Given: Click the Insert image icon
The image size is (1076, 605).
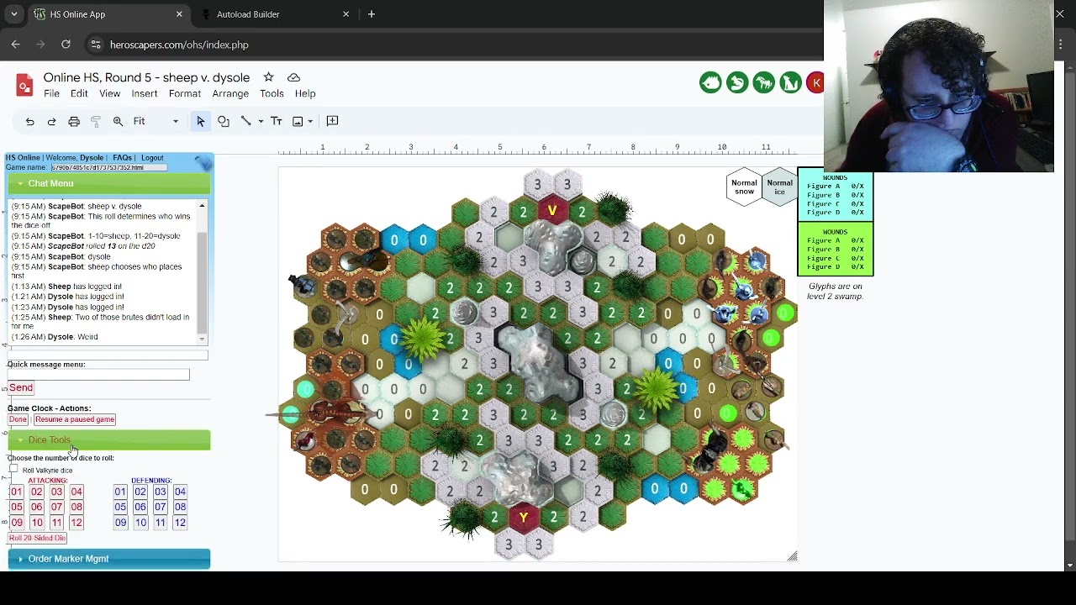Looking at the screenshot, I should pyautogui.click(x=298, y=121).
